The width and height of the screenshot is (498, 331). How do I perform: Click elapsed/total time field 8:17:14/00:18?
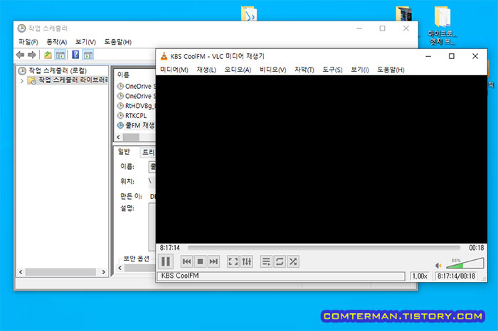pyautogui.click(x=456, y=276)
